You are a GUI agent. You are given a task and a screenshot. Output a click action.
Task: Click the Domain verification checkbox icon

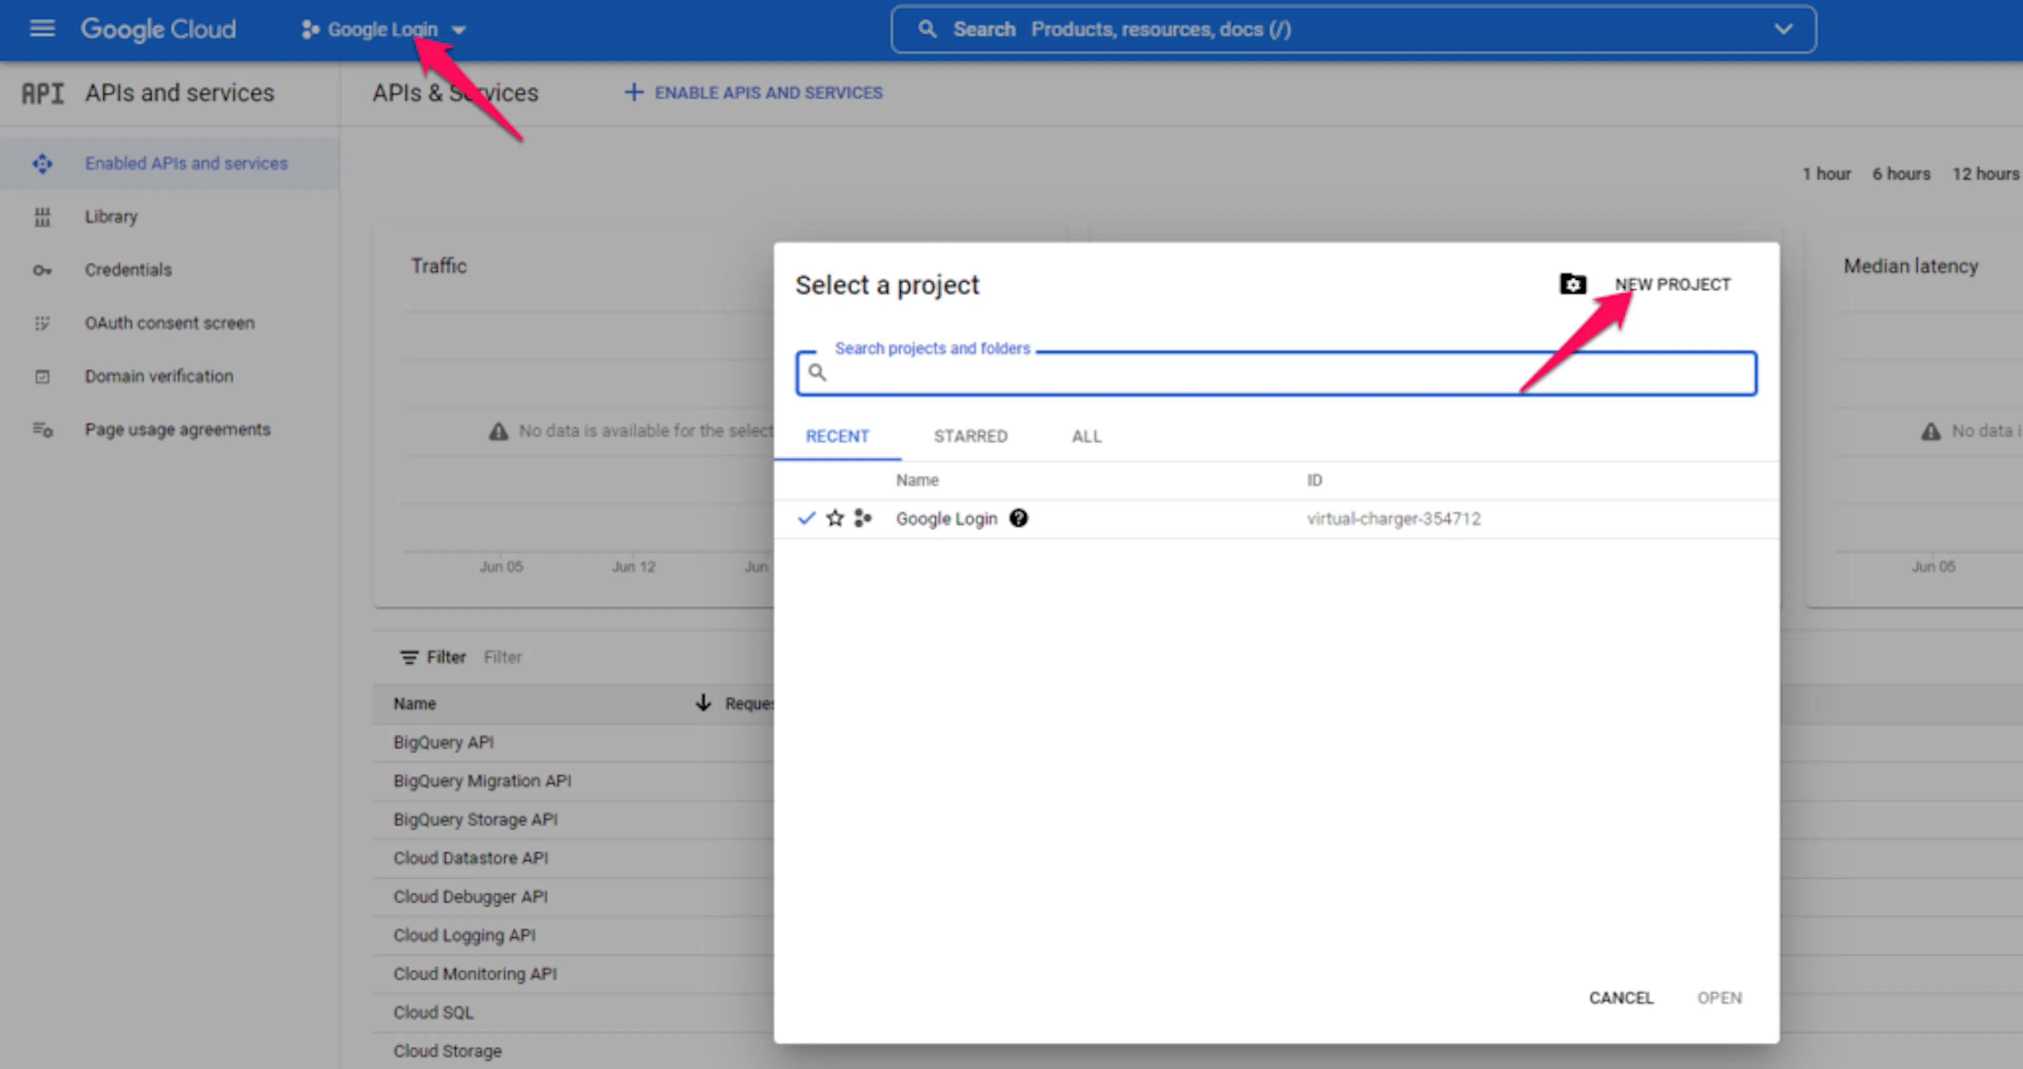click(x=42, y=376)
